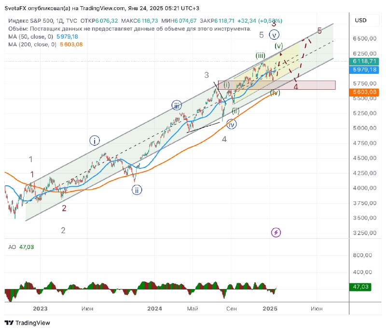Image resolution: width=386 pixels, height=331 pixels.
Task: Click the MA 50 legend value 5 979,18
Action: 67,37
